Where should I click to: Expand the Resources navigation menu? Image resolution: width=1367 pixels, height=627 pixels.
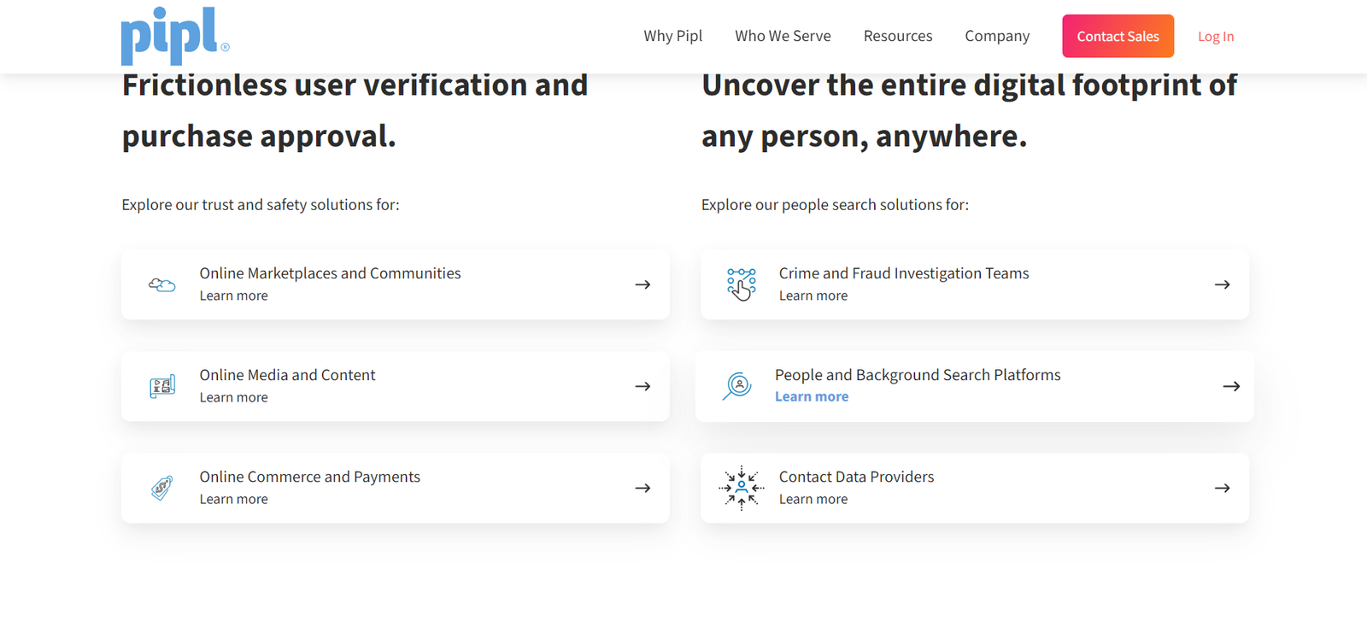click(898, 36)
